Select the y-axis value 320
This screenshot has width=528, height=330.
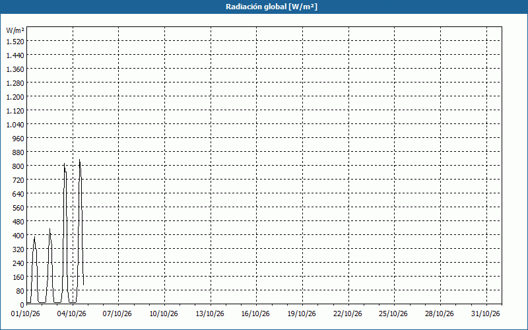(19, 249)
